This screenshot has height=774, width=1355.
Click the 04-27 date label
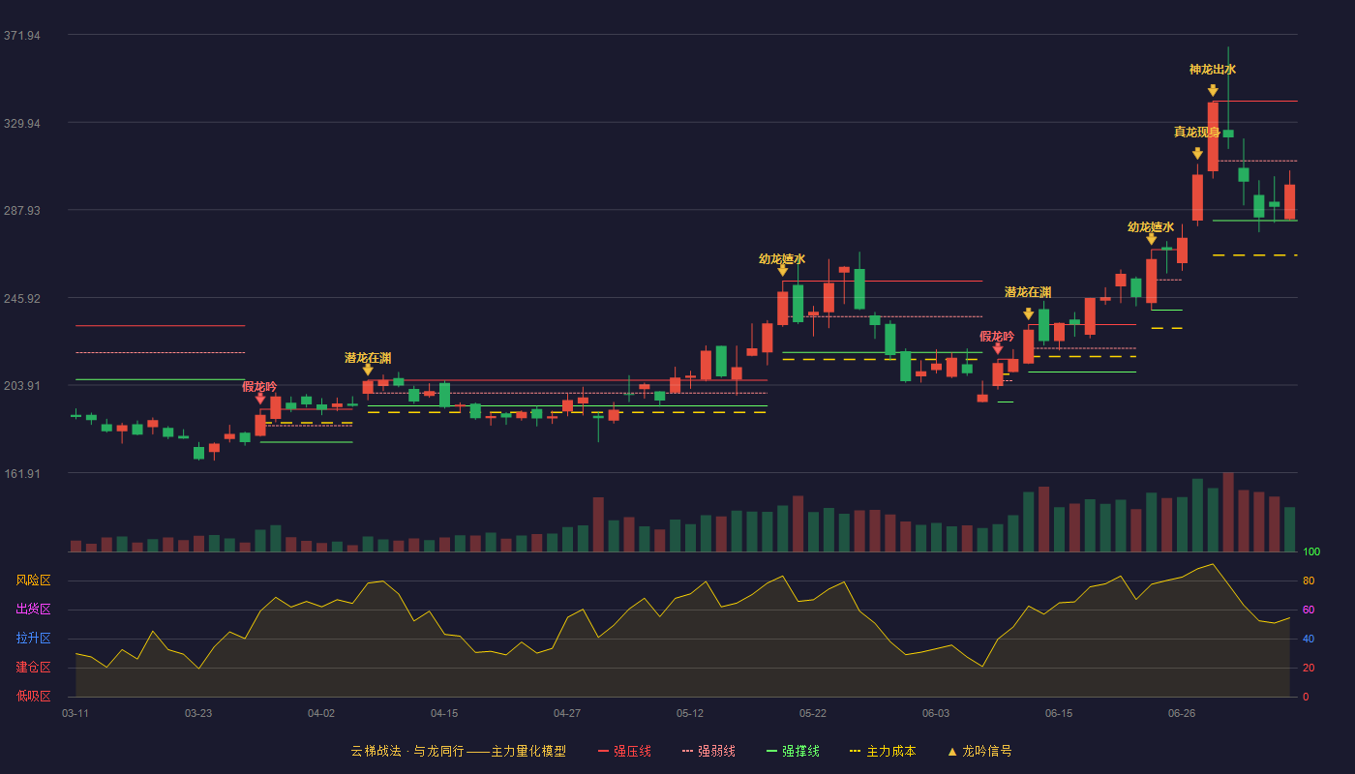tap(567, 713)
